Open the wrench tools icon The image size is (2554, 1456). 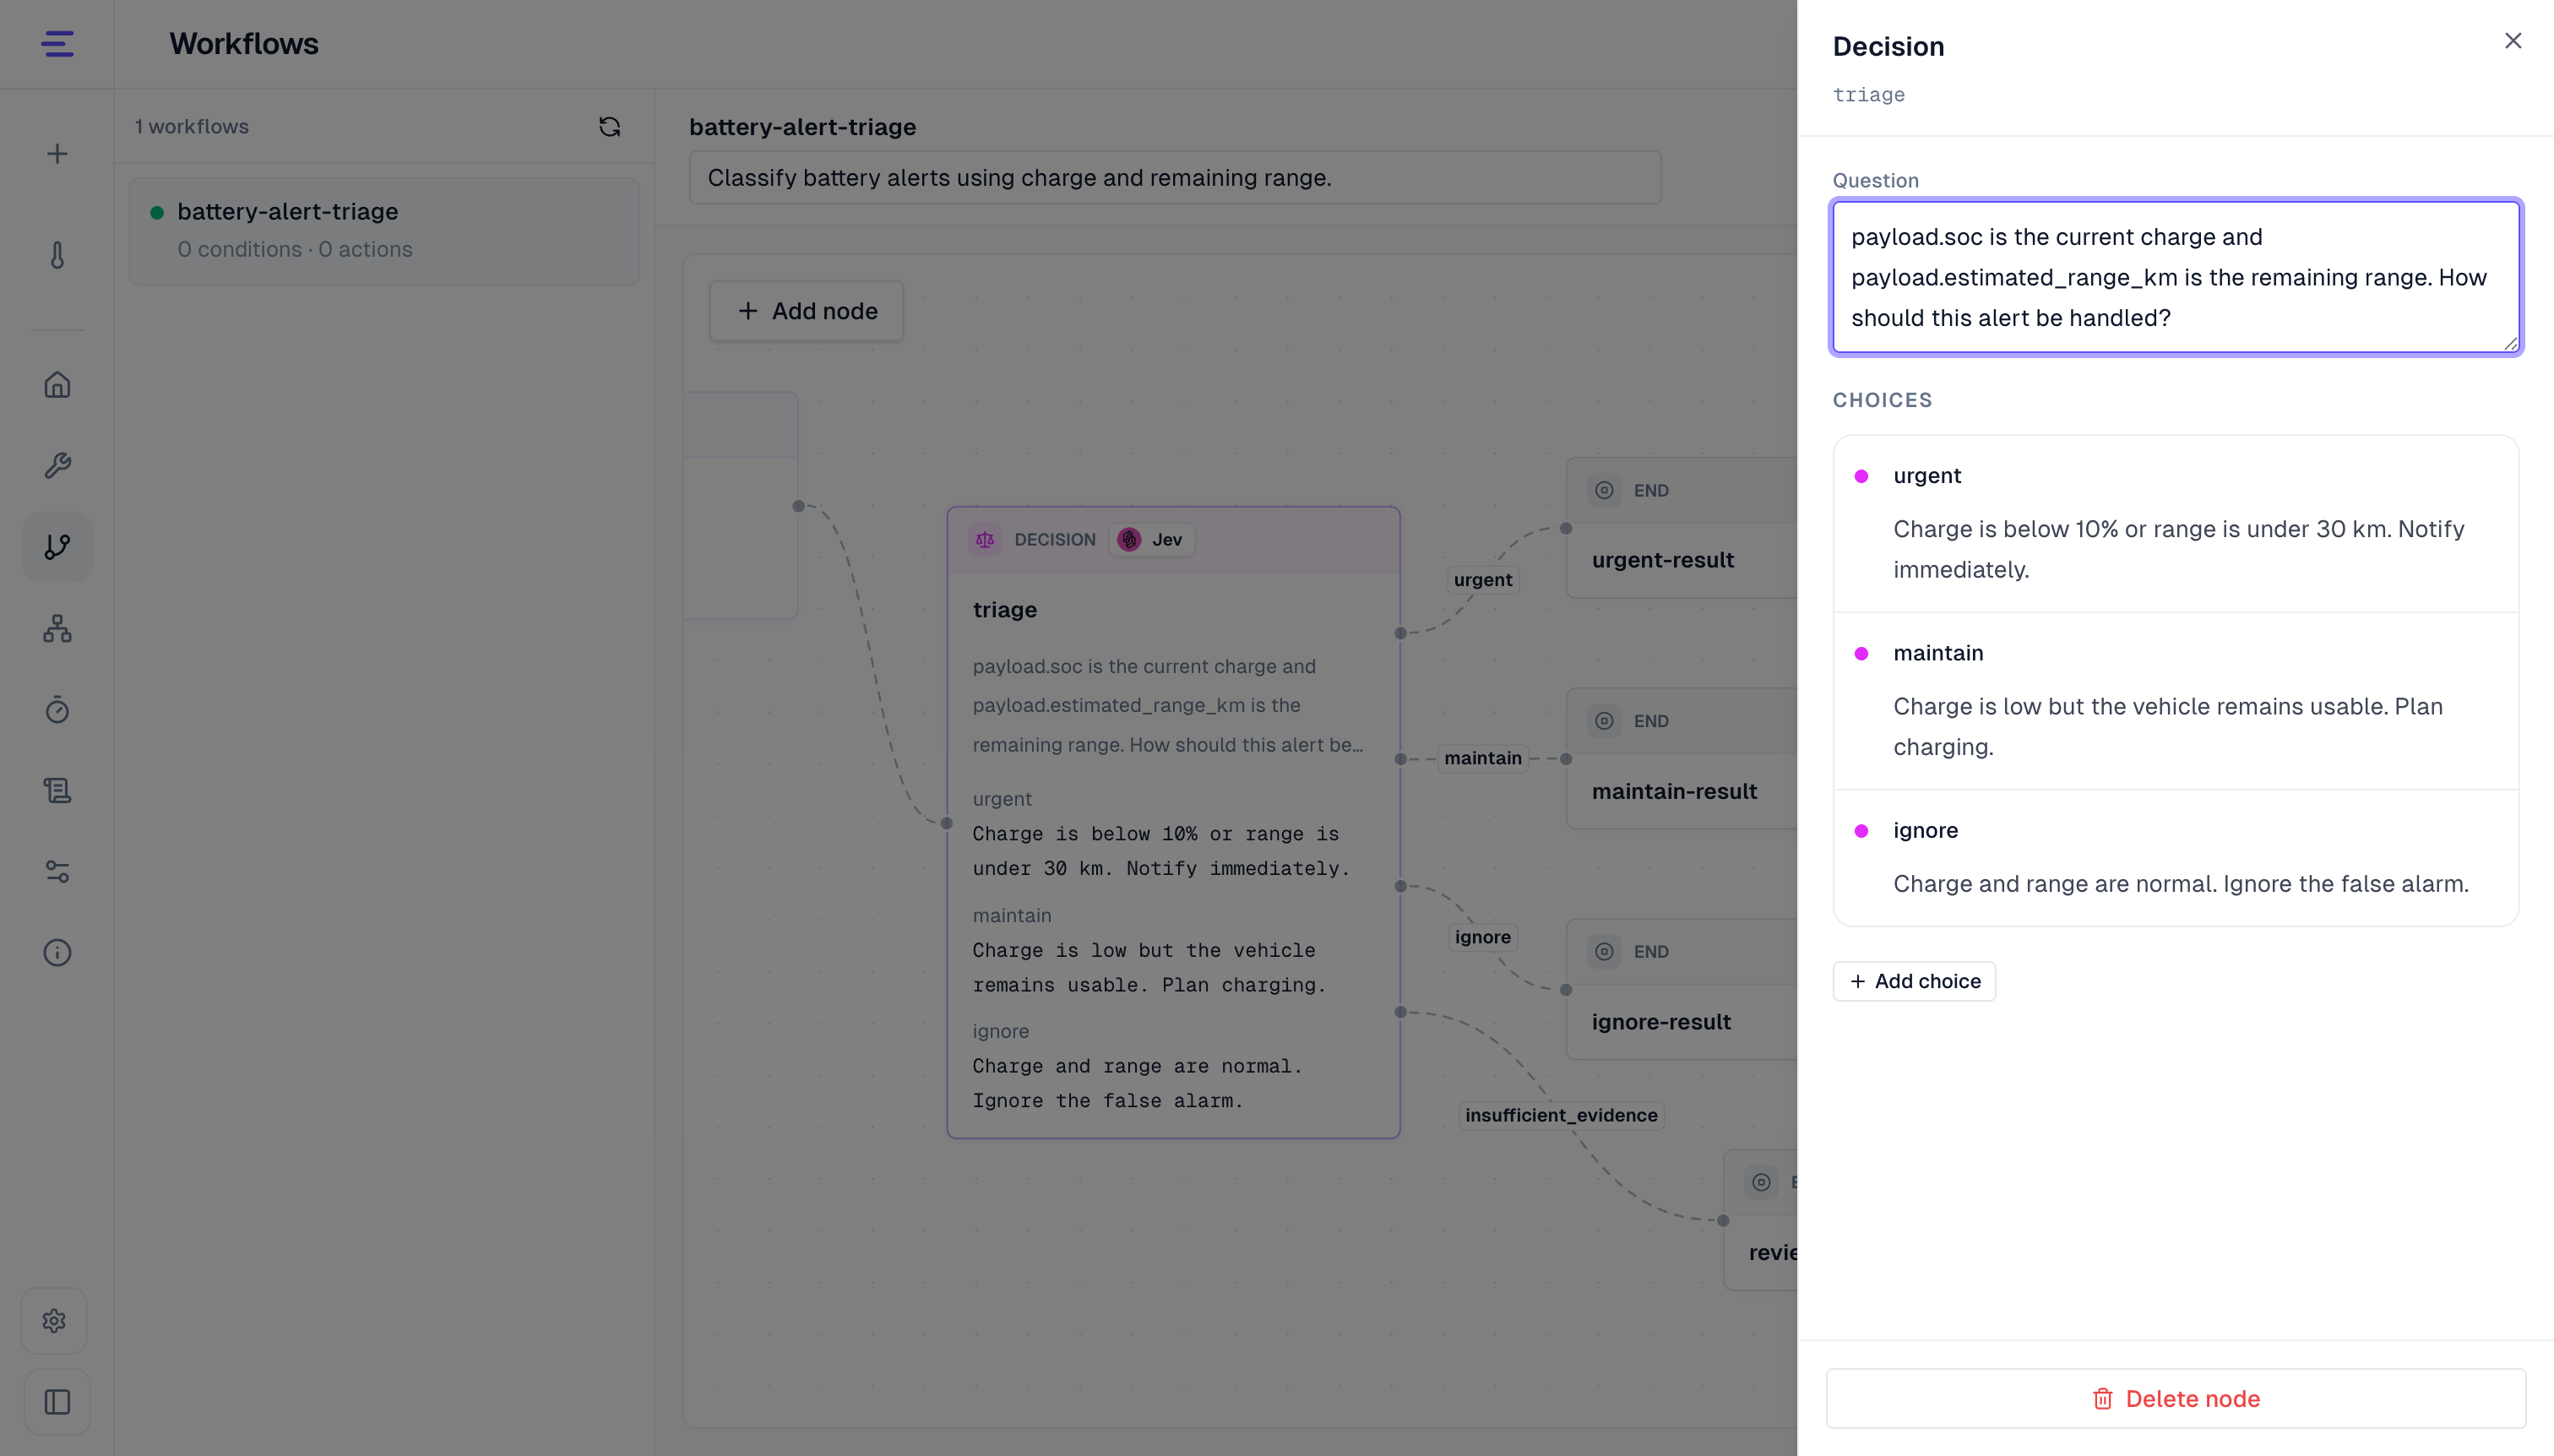pos(57,466)
